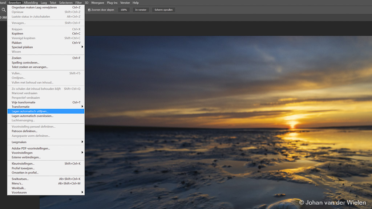Select 'Lagen automatisch overvloeien...'
The height and width of the screenshot is (209, 372).
32,116
